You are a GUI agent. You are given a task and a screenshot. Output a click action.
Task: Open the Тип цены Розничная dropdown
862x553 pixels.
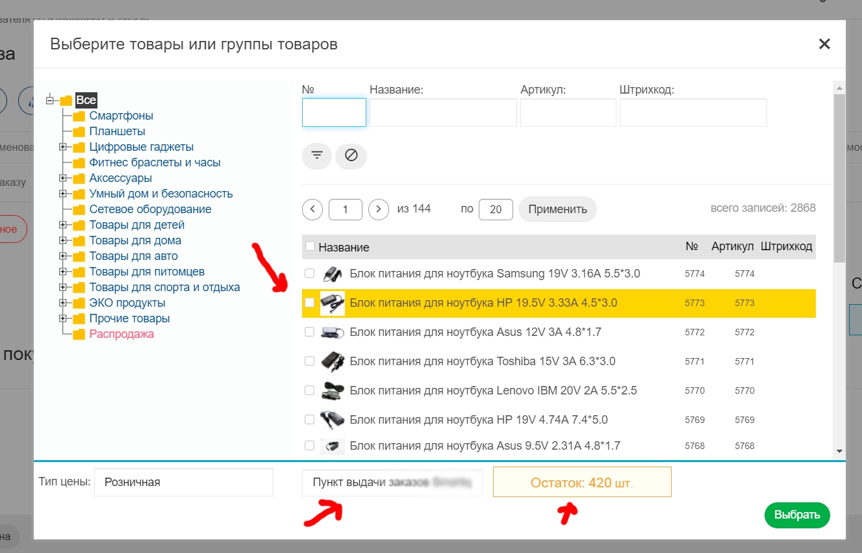point(183,482)
